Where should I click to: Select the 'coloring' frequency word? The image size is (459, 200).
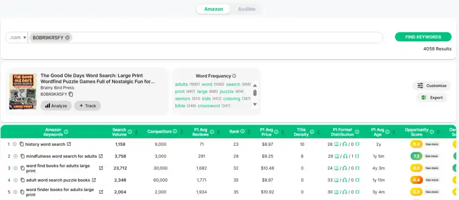tap(232, 99)
